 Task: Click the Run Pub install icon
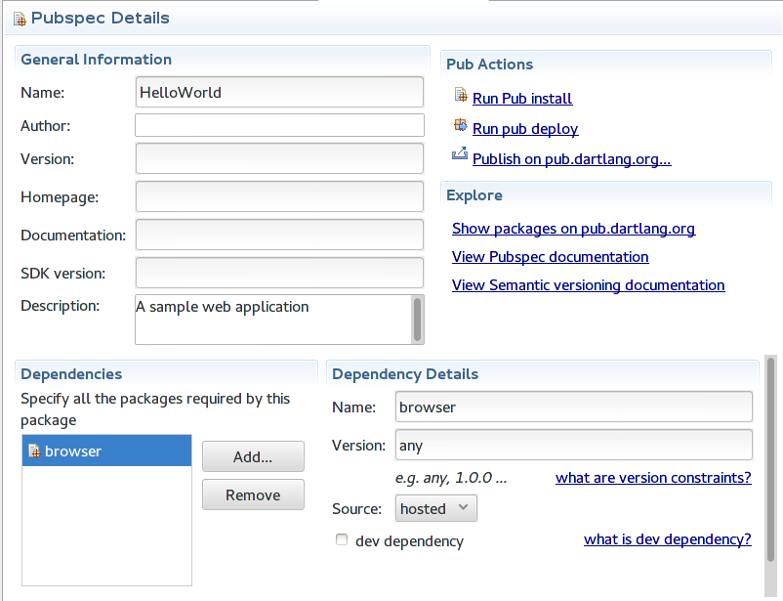[x=461, y=96]
